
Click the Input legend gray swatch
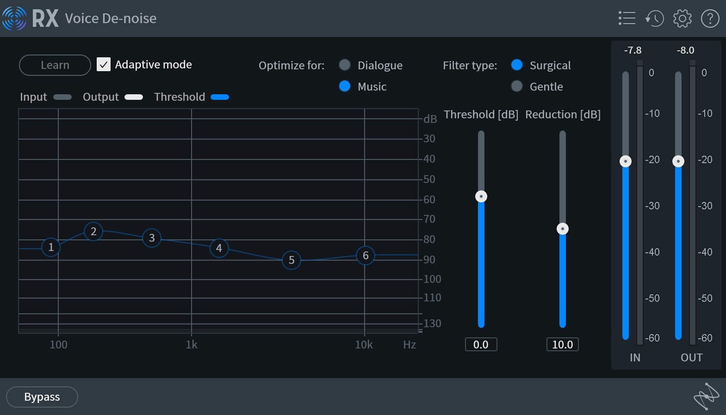(x=62, y=97)
